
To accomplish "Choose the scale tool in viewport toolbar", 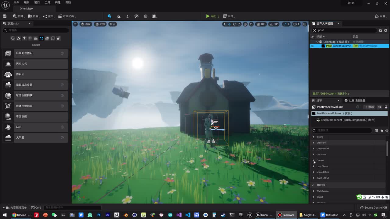I will coord(239,24).
